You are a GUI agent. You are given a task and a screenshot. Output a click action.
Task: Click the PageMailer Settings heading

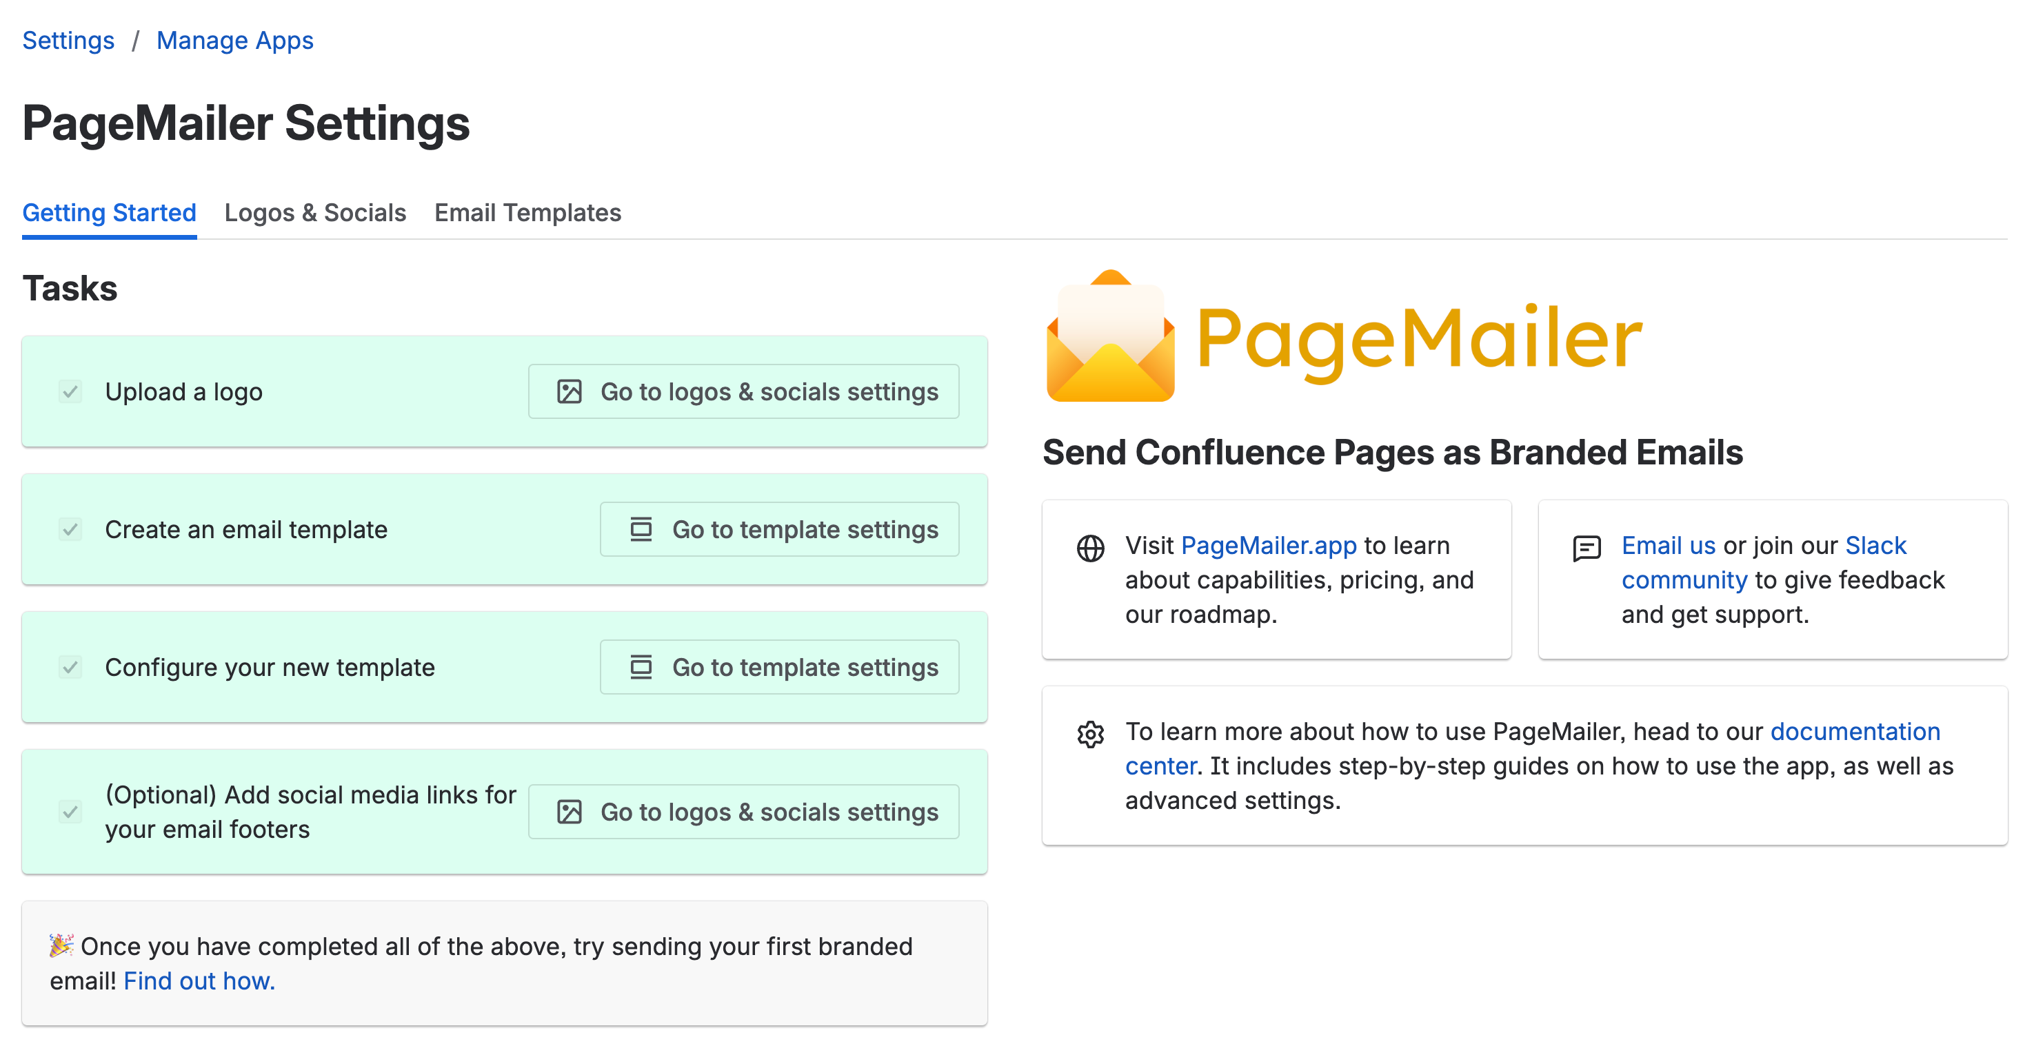pyautogui.click(x=245, y=124)
